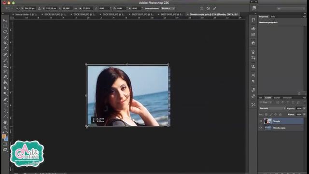Open Riemp. fill dropdown arrow

click(304, 115)
